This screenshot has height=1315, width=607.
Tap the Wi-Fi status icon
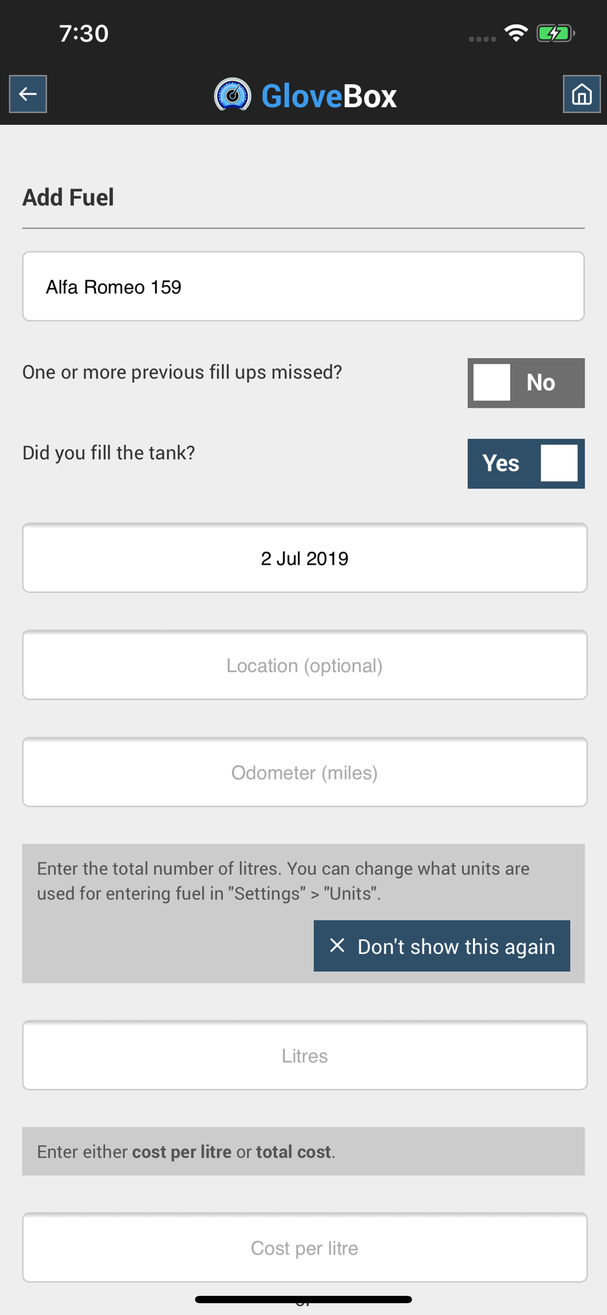516,33
